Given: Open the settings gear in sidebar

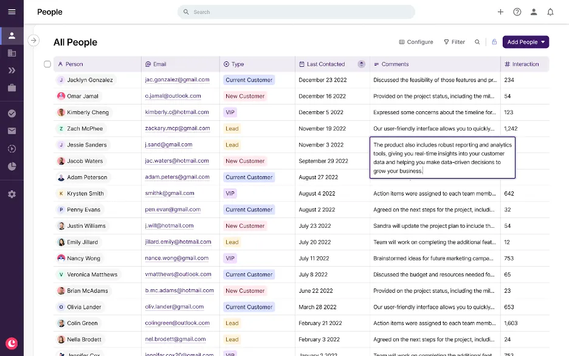Looking at the screenshot, I should pyautogui.click(x=12, y=194).
